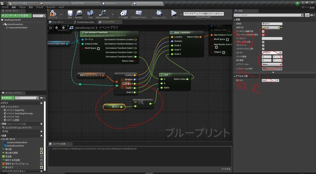Click the bookmark star icon in graph
Image resolution: width=316 pixels, height=174 pixels.
point(50,27)
